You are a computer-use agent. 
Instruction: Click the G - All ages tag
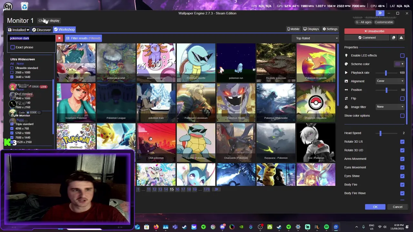364,22
